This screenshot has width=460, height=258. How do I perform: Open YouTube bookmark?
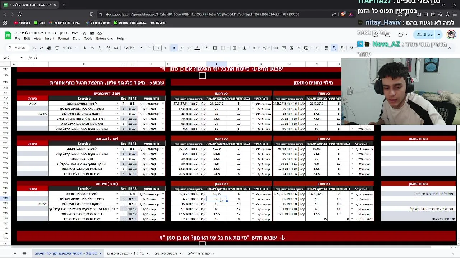tap(22, 23)
